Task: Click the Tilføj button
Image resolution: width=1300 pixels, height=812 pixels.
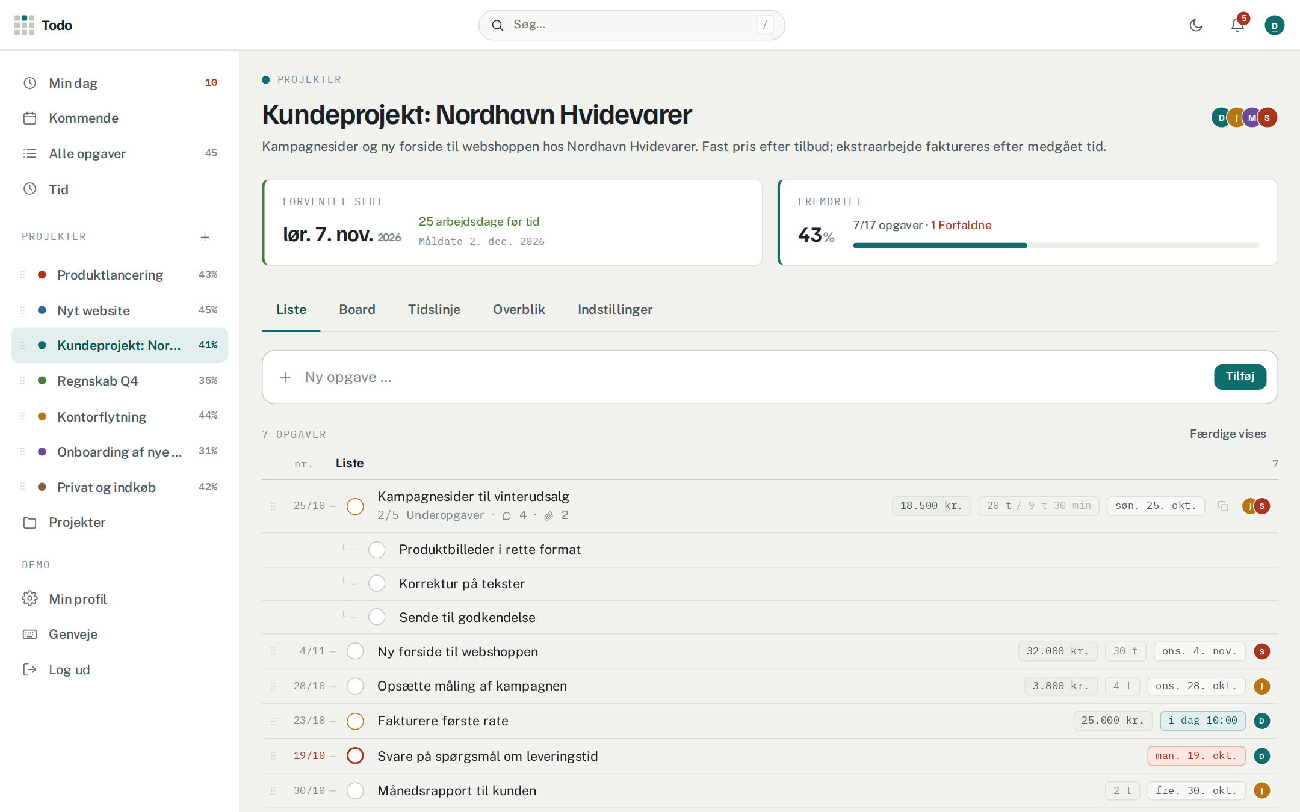Action: pyautogui.click(x=1240, y=377)
